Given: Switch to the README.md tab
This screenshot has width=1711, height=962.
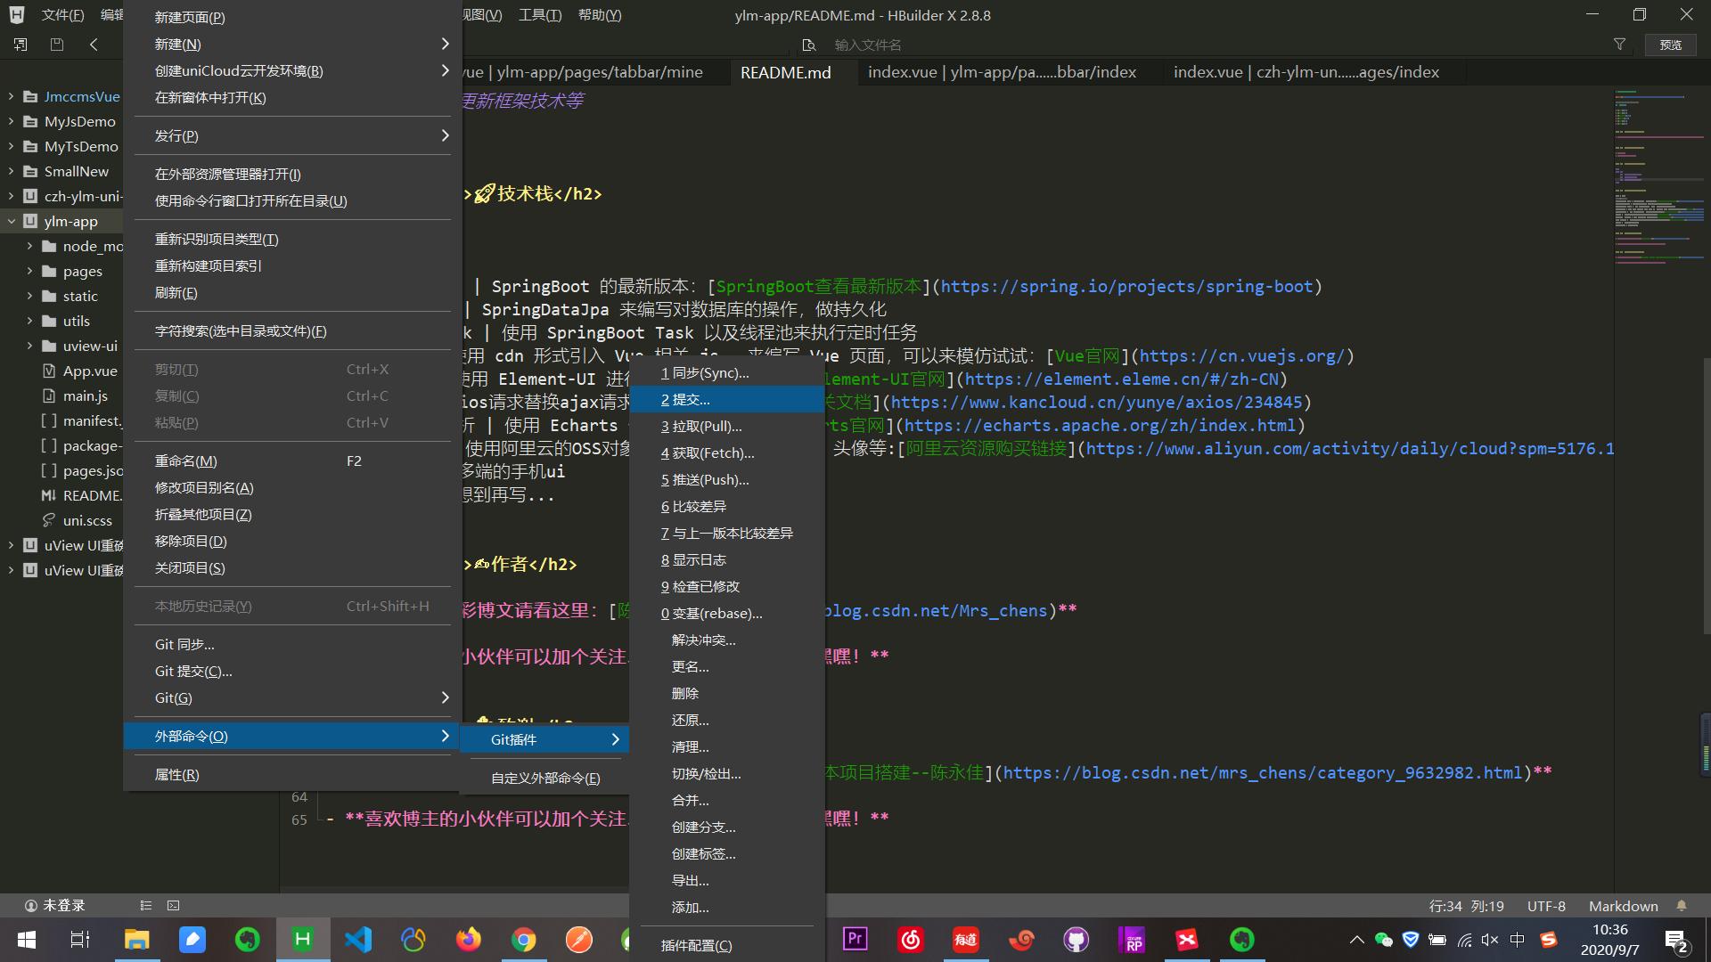Looking at the screenshot, I should pos(785,72).
